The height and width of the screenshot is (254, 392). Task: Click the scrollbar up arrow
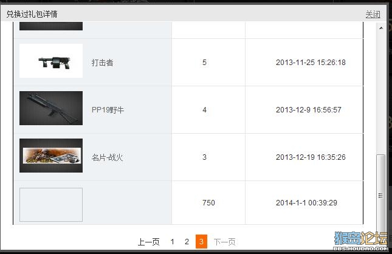coord(381,28)
